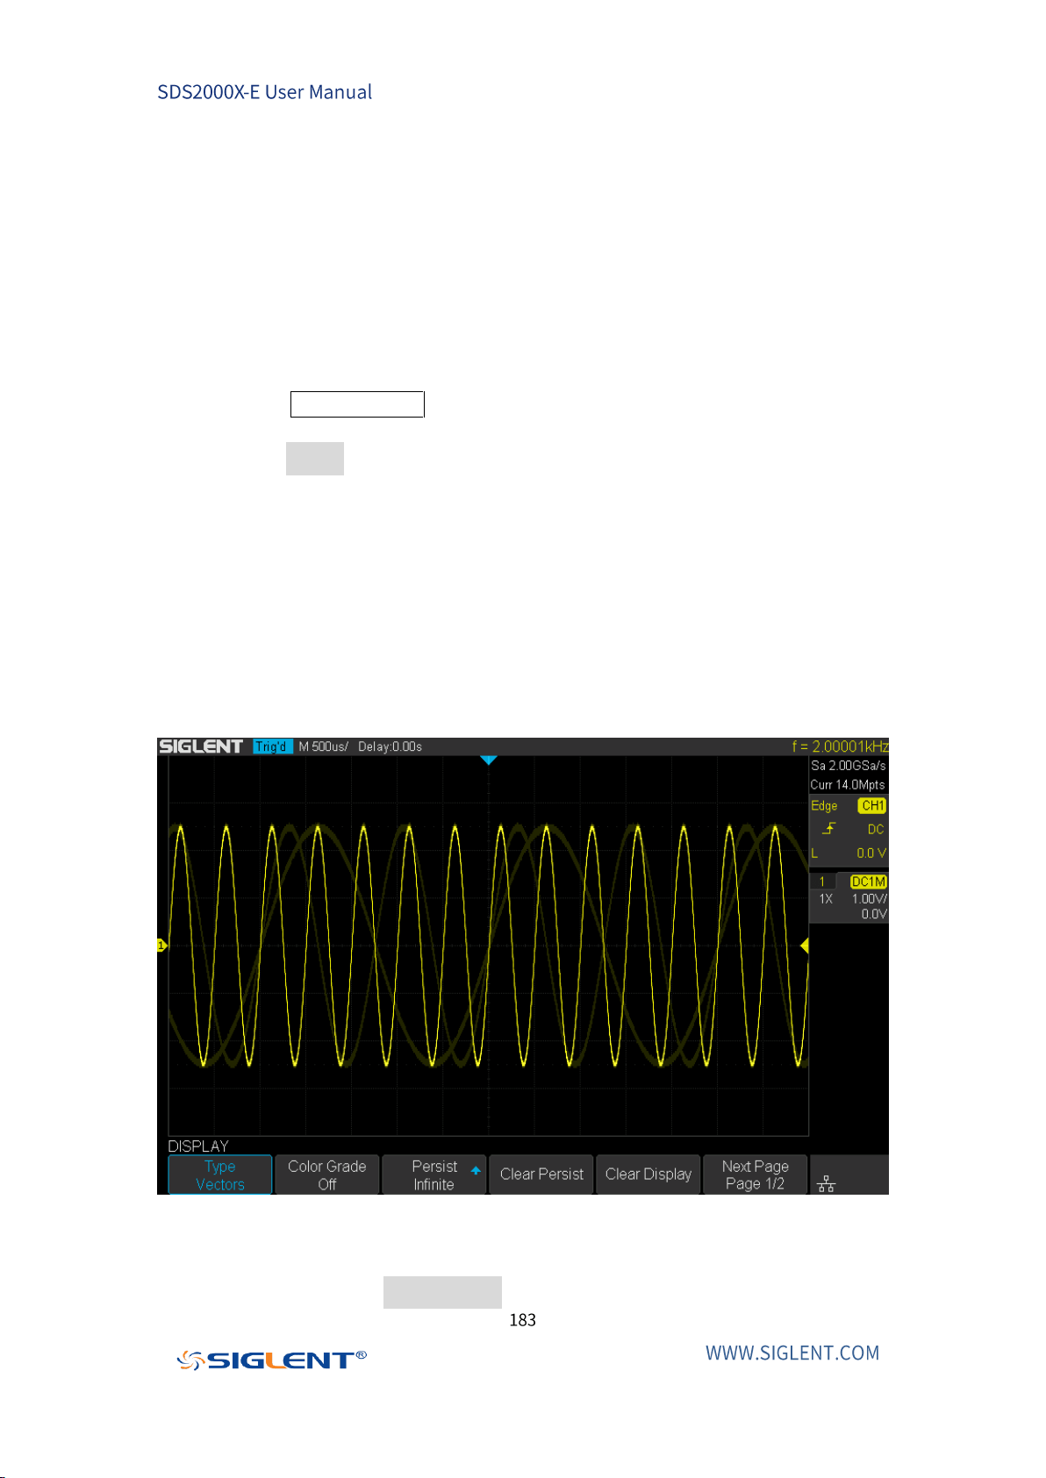Click the Edge trigger type label
1046x1478 pixels.
pos(824,805)
